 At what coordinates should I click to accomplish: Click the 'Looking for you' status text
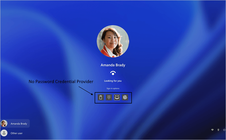(113, 81)
